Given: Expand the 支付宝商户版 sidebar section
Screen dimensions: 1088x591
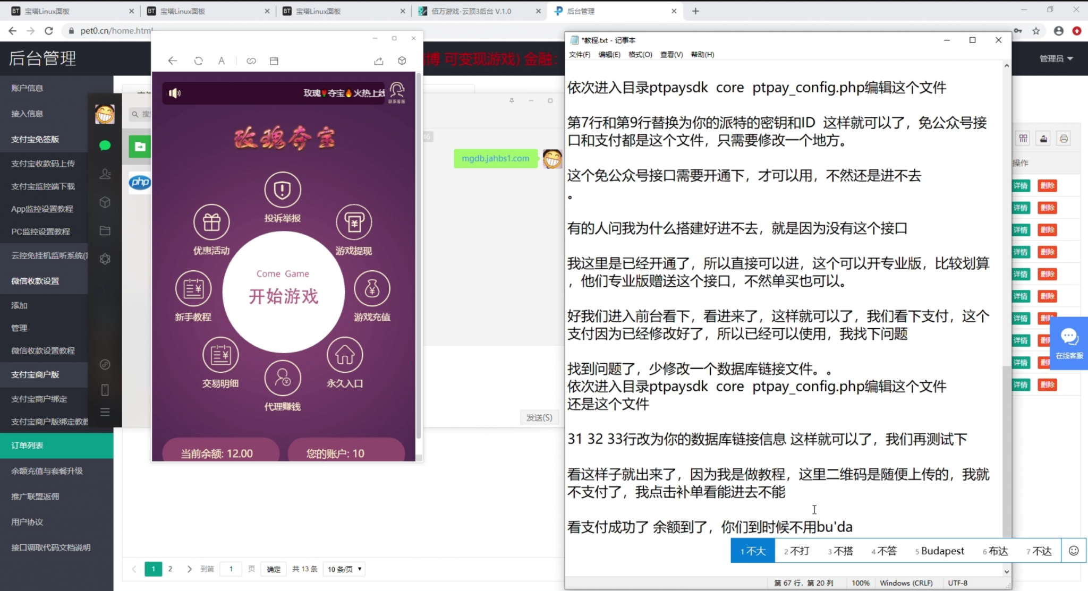Looking at the screenshot, I should (x=35, y=374).
